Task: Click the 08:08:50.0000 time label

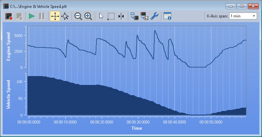Action: pyautogui.click(x=211, y=122)
